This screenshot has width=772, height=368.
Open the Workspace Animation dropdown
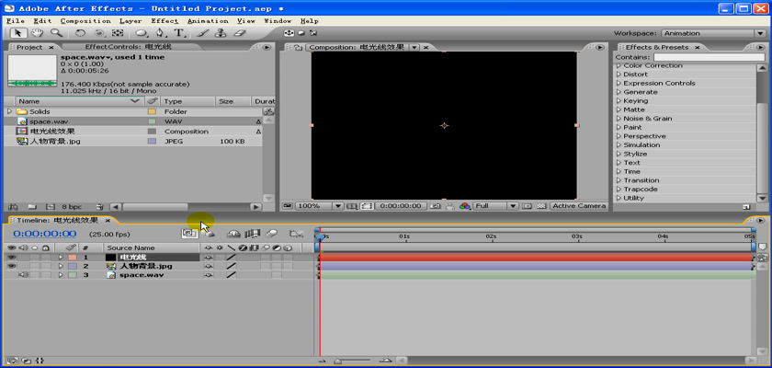pyautogui.click(x=713, y=33)
